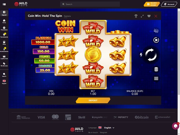The height and width of the screenshot is (135, 180).
Task: Open the sidebar hamburger menu
Action: [4, 4]
